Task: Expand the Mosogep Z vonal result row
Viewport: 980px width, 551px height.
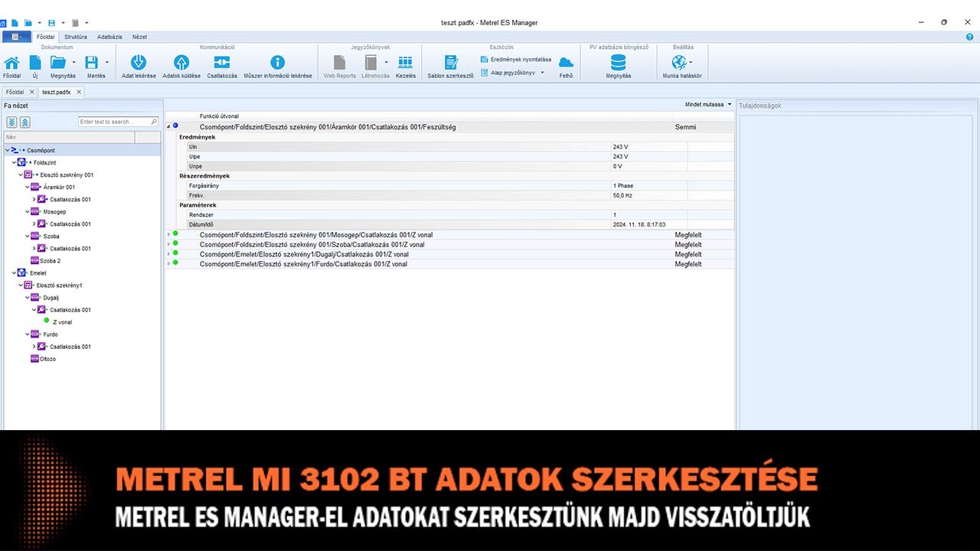Action: click(x=168, y=234)
